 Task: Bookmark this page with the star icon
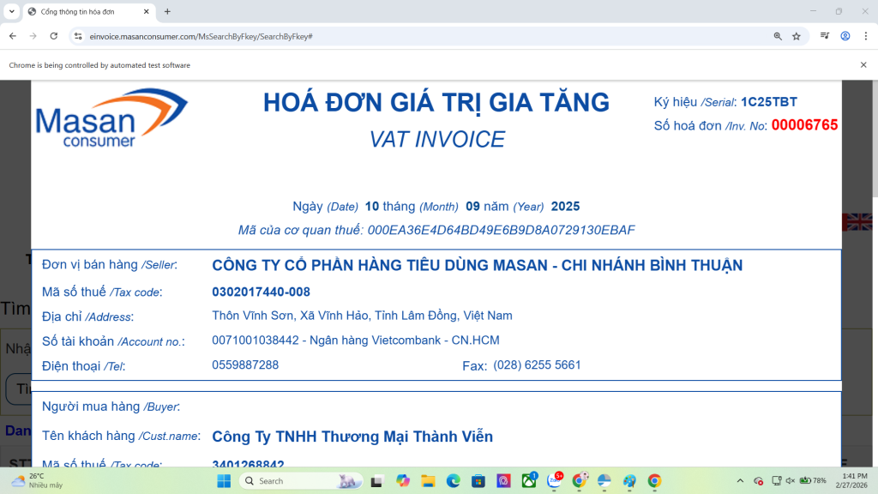click(797, 36)
